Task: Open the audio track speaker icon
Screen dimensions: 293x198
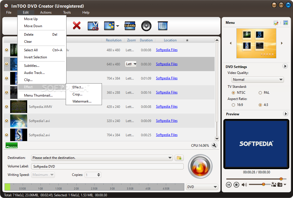Action: [x=146, y=26]
